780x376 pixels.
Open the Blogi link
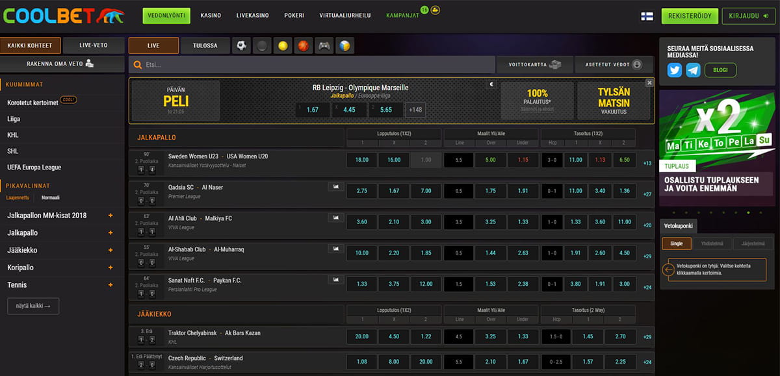720,70
